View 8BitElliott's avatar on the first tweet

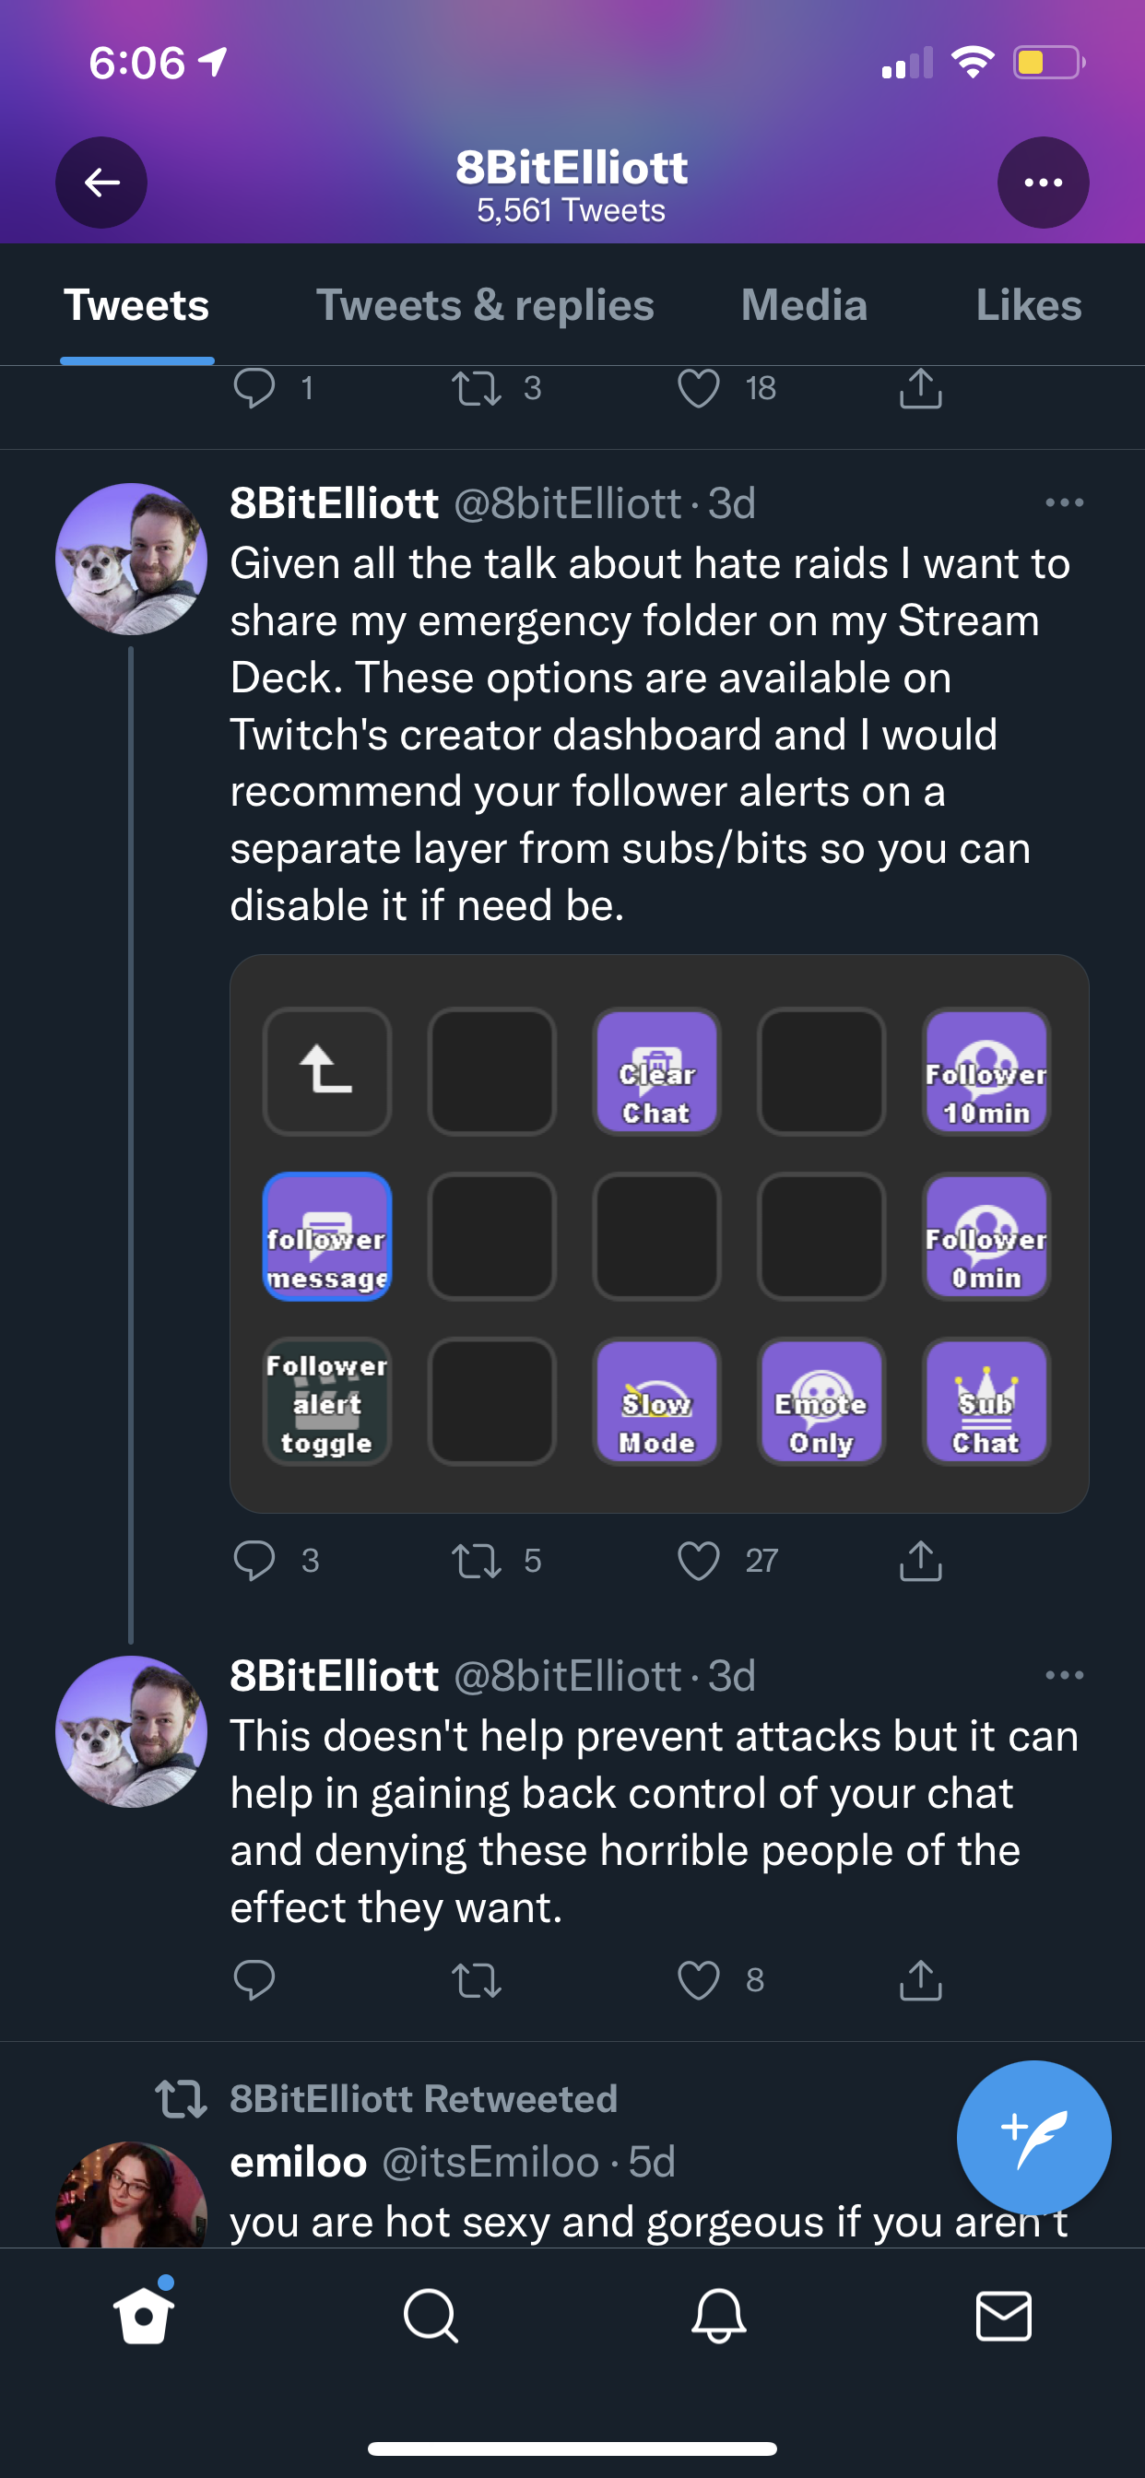coord(131,559)
